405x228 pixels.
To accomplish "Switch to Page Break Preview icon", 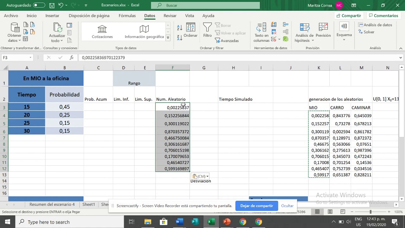I will pyautogui.click(x=343, y=212).
